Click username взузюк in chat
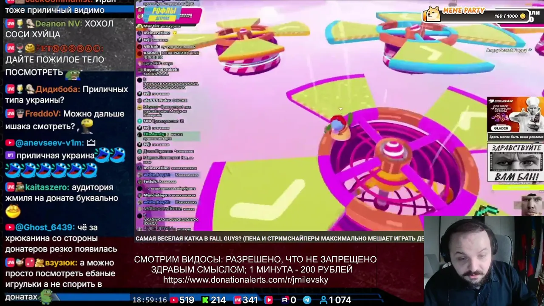The image size is (544, 306). click(x=61, y=263)
